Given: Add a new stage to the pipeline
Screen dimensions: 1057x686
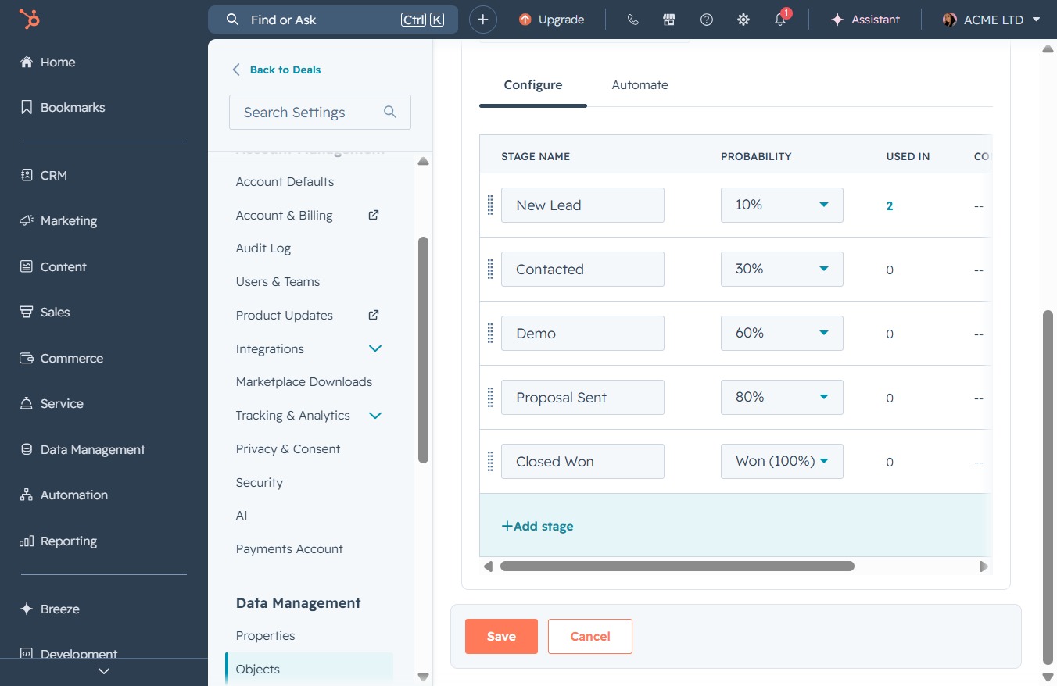Looking at the screenshot, I should pyautogui.click(x=537, y=526).
